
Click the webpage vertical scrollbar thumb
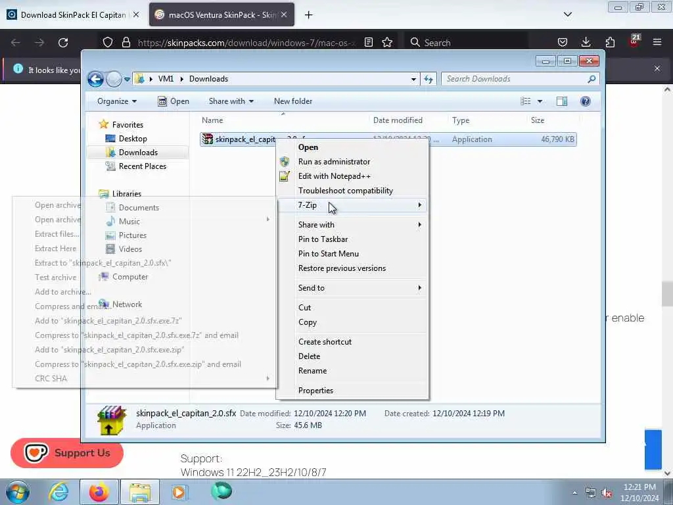tap(667, 294)
